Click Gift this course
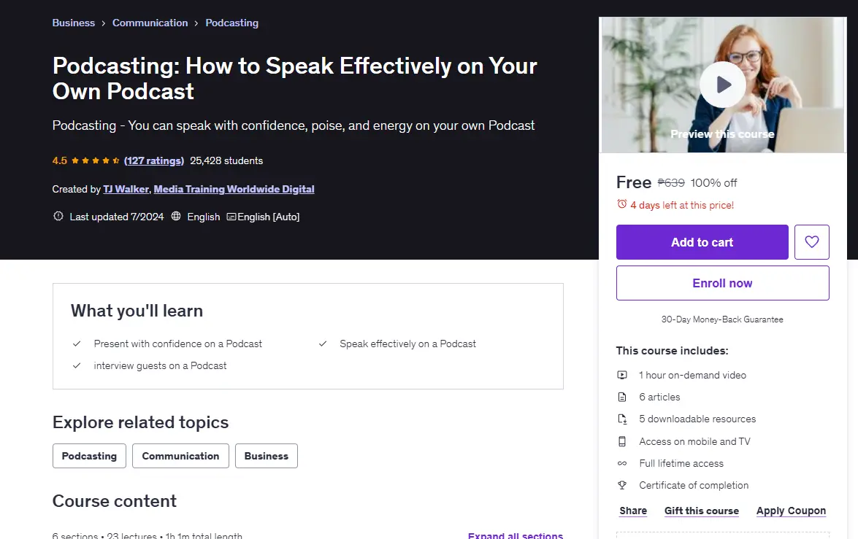The height and width of the screenshot is (539, 858). (702, 511)
